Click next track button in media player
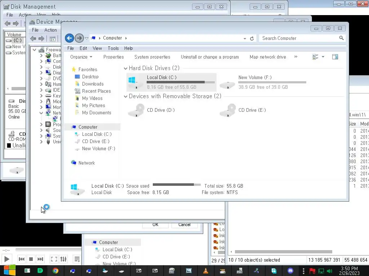 [x=40, y=259]
